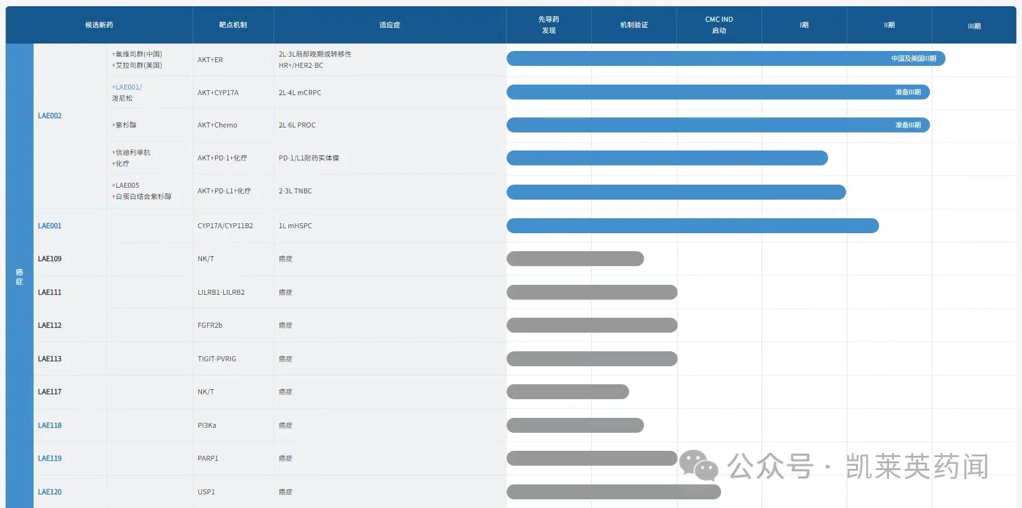Select the PD-1/L1耐药实体瘤 indication
The width and height of the screenshot is (1022, 508).
[309, 158]
